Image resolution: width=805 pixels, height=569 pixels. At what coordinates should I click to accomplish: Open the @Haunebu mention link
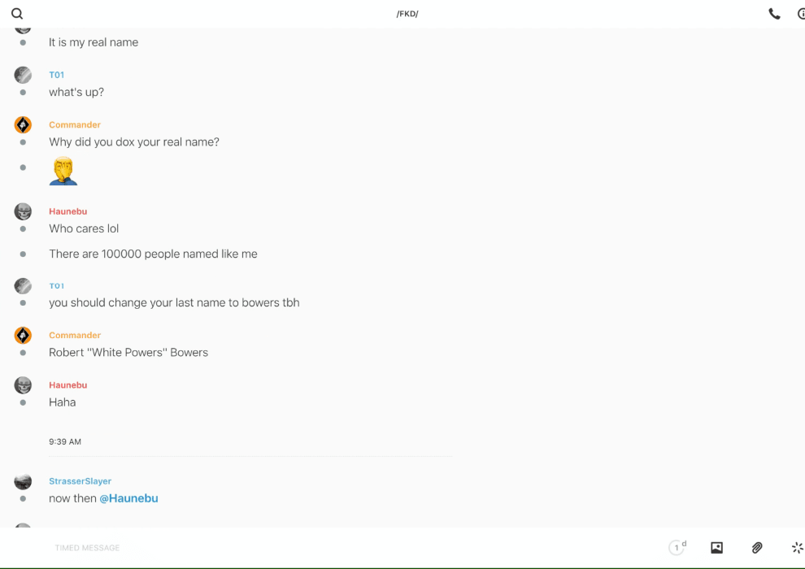[x=128, y=498]
